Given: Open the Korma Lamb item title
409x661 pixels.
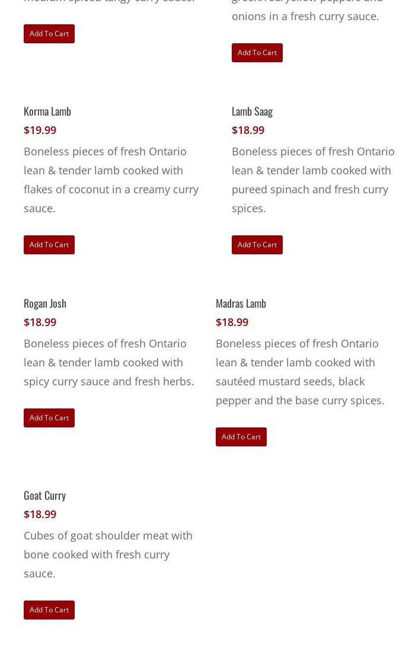Looking at the screenshot, I should 47,111.
